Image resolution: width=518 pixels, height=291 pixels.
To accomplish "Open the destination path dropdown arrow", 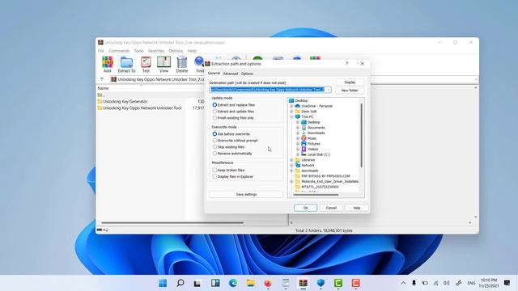I will click(328, 90).
